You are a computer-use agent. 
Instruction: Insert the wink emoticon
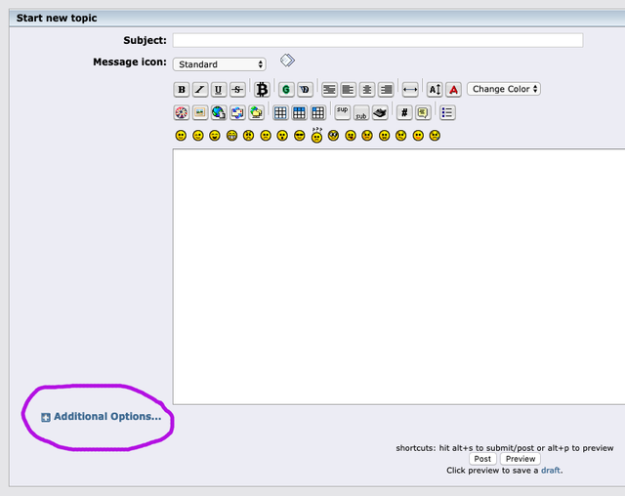point(197,136)
